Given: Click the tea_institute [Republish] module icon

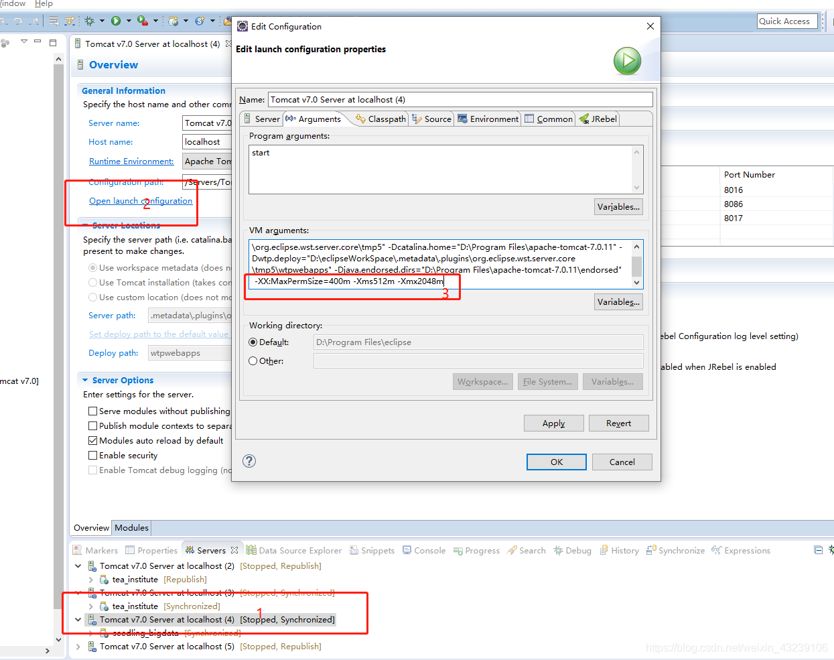Looking at the screenshot, I should pos(104,580).
